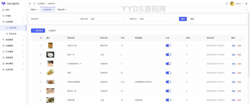This screenshot has width=250, height=105.
Task: Enter fullscreen mode using the top-right icon
Action: click(x=227, y=4)
